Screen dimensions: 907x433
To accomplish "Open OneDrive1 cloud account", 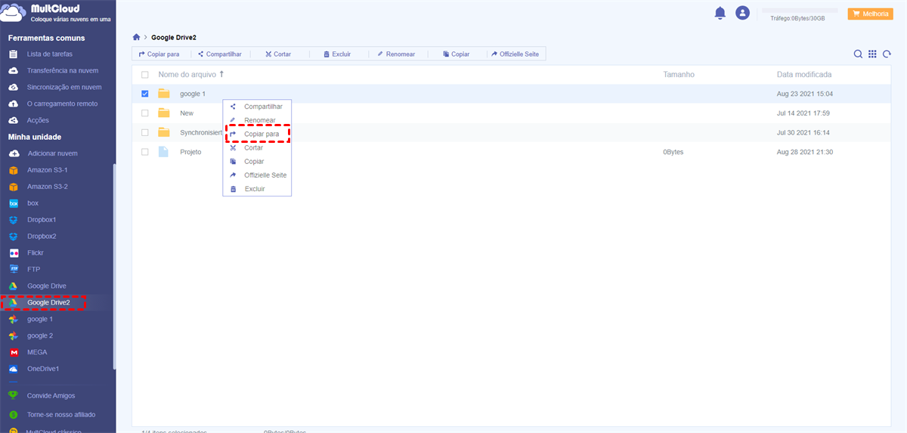I will (43, 370).
